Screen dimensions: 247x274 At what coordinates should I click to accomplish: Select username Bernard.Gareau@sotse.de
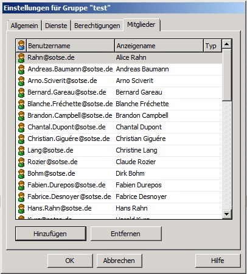(x=67, y=92)
